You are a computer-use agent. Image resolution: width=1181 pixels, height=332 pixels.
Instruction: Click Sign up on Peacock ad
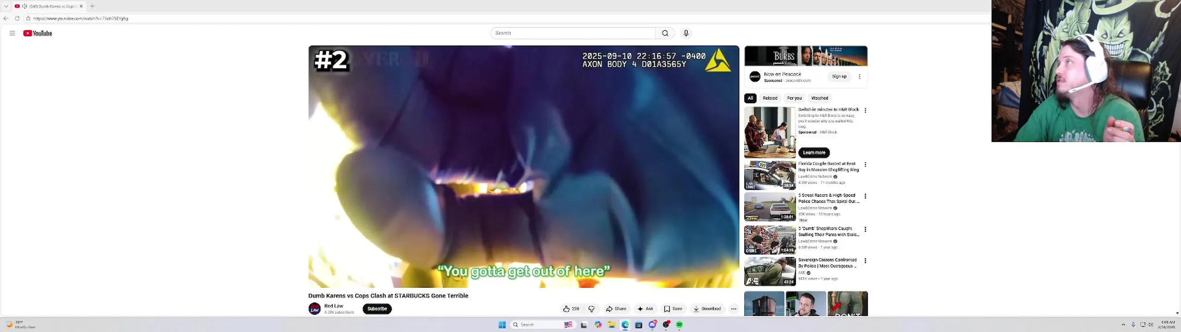coord(839,77)
